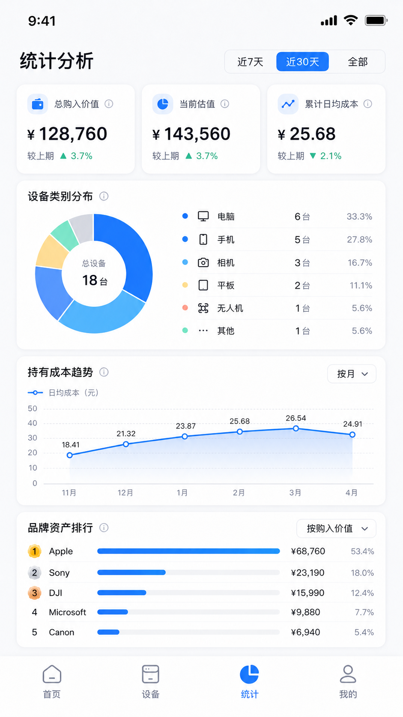This screenshot has width=403, height=717.
Task: Tap the ¥23,190 value in Sony row
Action: coord(308,572)
